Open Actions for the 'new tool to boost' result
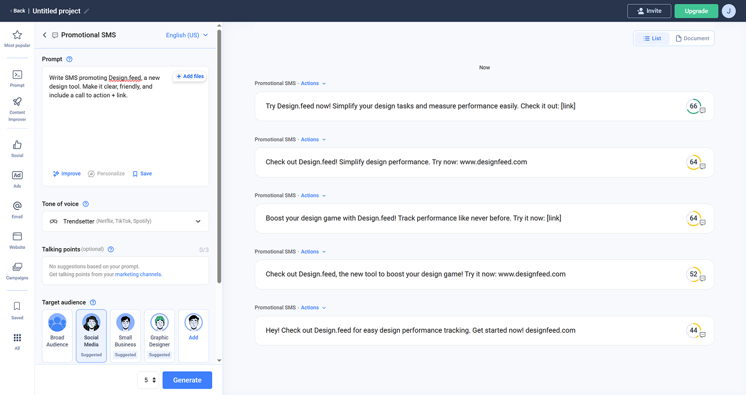The height and width of the screenshot is (395, 746). [x=313, y=252]
